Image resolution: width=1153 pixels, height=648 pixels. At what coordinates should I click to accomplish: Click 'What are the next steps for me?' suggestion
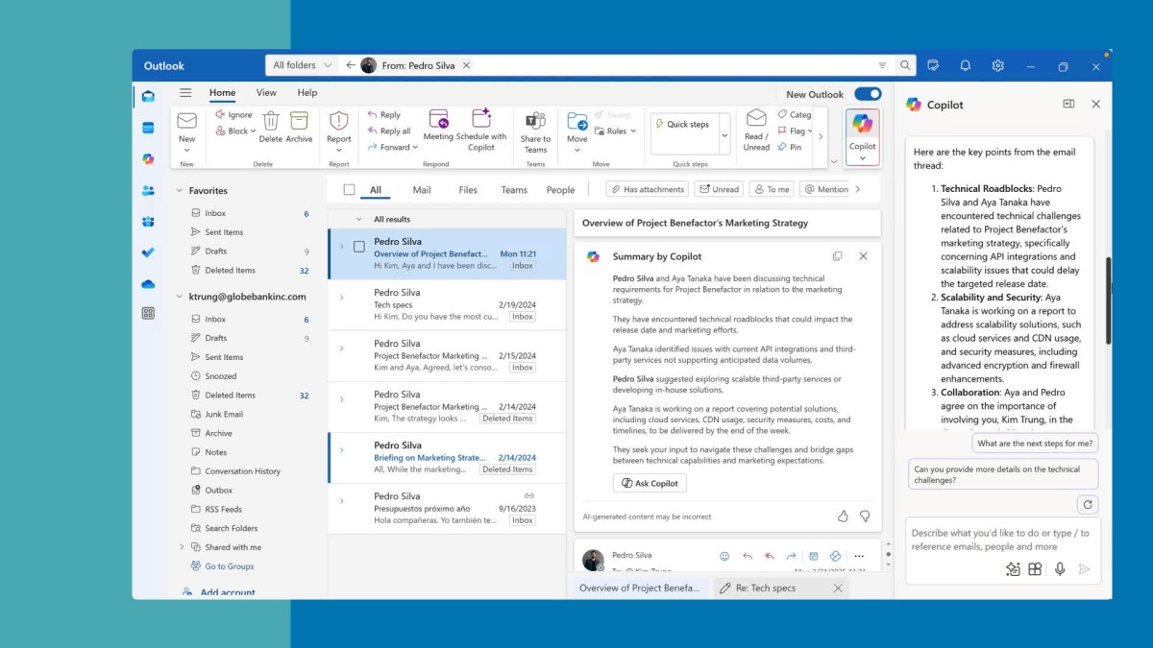click(x=1035, y=443)
